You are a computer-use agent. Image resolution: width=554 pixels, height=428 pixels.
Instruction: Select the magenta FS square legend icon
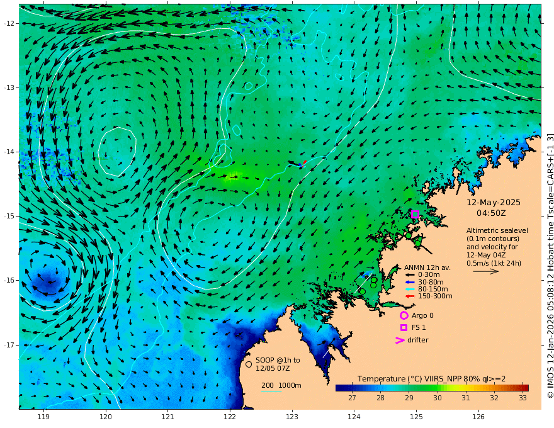(404, 328)
